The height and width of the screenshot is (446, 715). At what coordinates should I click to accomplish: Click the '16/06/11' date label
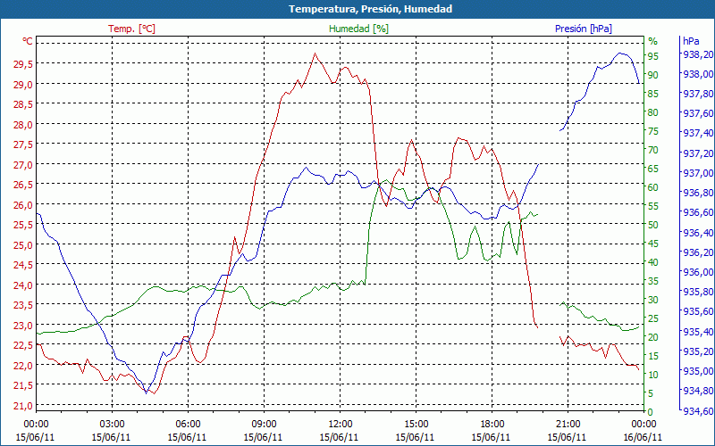643,437
